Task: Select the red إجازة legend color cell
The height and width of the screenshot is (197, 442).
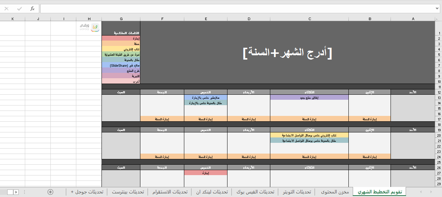Action: click(x=121, y=38)
